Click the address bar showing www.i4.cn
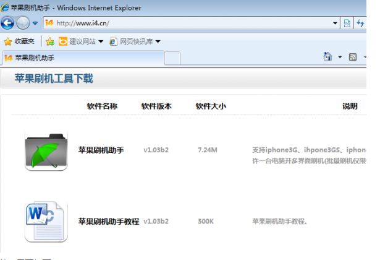Screen dimensions: 380x260 click(191, 23)
